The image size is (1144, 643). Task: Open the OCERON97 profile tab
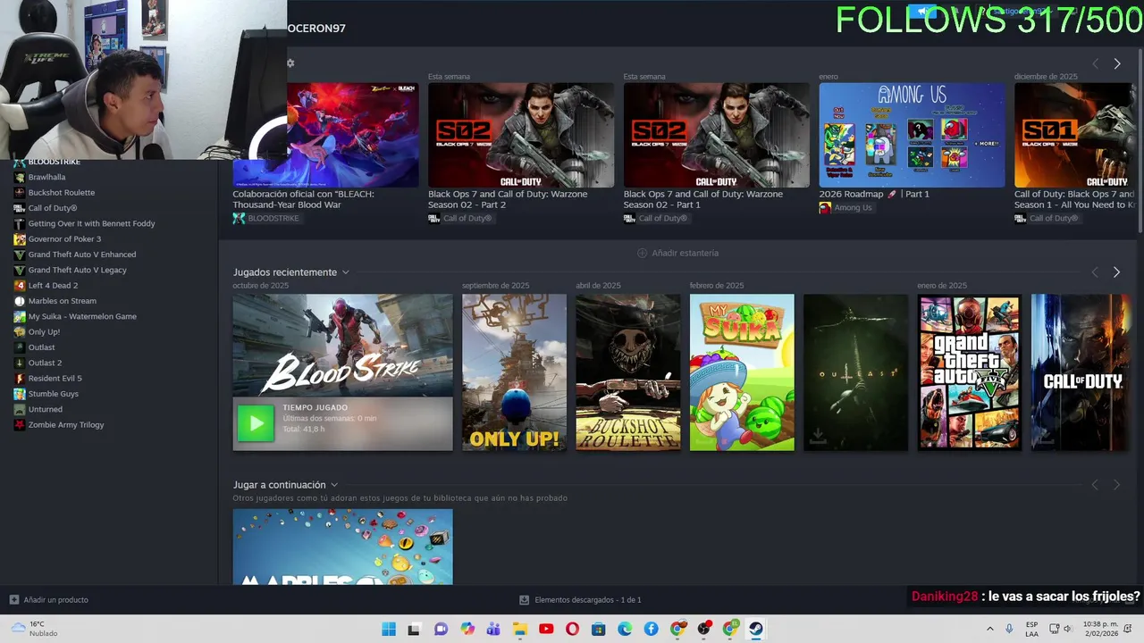(x=316, y=29)
